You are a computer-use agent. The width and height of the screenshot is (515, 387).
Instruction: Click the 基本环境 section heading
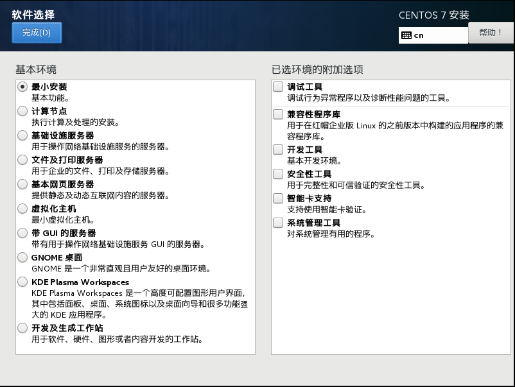point(36,69)
